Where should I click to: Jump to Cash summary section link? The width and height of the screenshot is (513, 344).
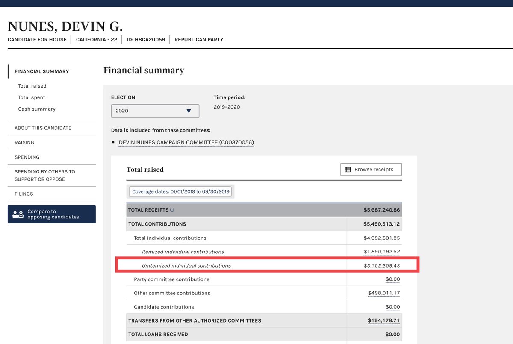point(37,109)
